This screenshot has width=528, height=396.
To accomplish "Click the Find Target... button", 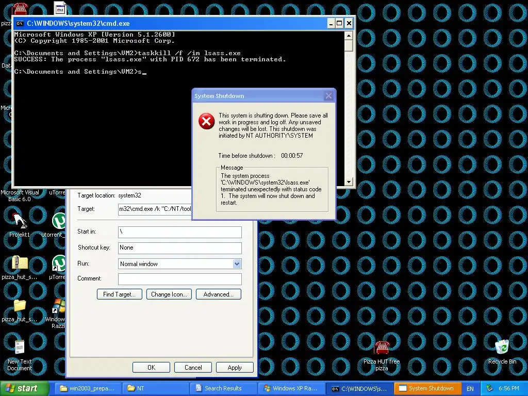I will pos(119,294).
